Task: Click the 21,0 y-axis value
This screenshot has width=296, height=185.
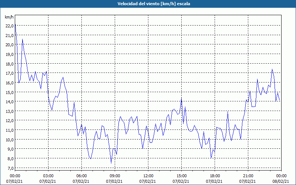Action: click(10, 36)
